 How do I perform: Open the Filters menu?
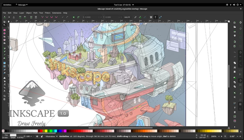[47, 13]
